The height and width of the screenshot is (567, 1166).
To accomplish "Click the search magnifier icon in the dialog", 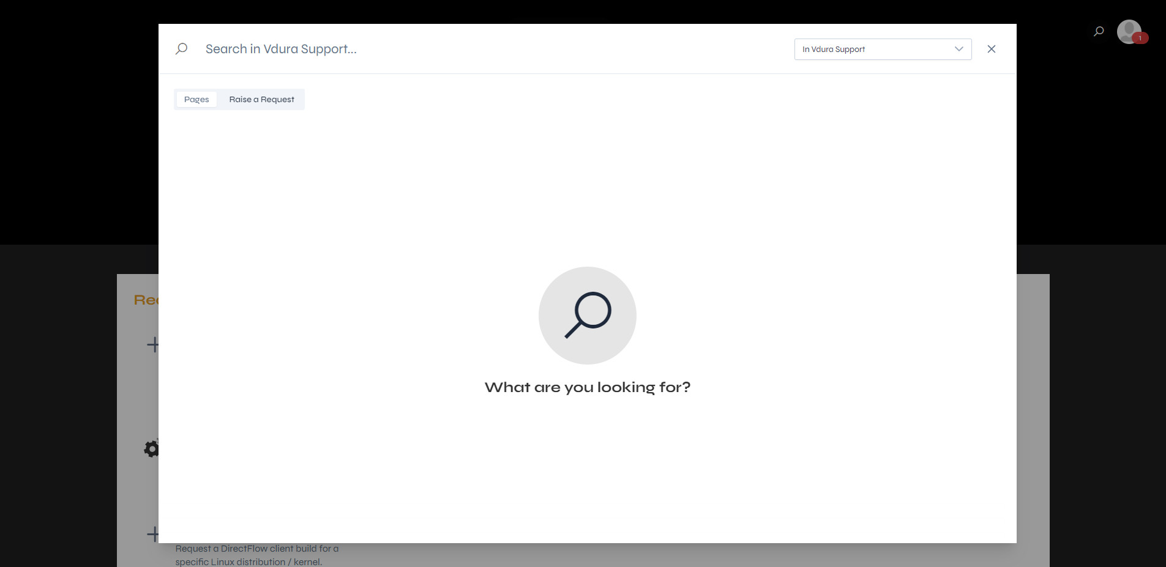I will 181,49.
